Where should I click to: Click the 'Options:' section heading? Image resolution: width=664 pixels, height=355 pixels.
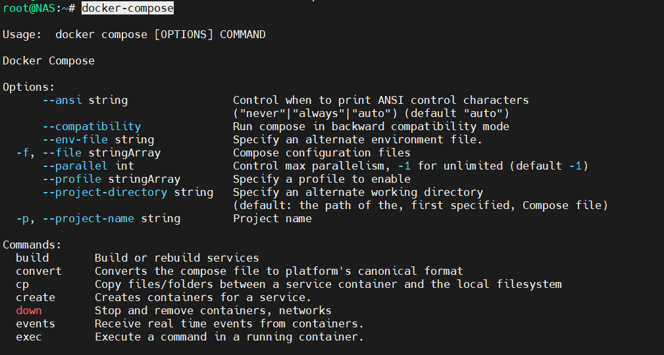click(29, 87)
